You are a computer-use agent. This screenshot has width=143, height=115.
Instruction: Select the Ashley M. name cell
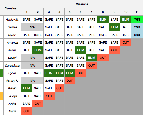click(x=12, y=19)
